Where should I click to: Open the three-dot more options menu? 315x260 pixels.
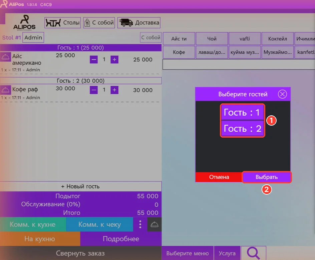pos(140,224)
